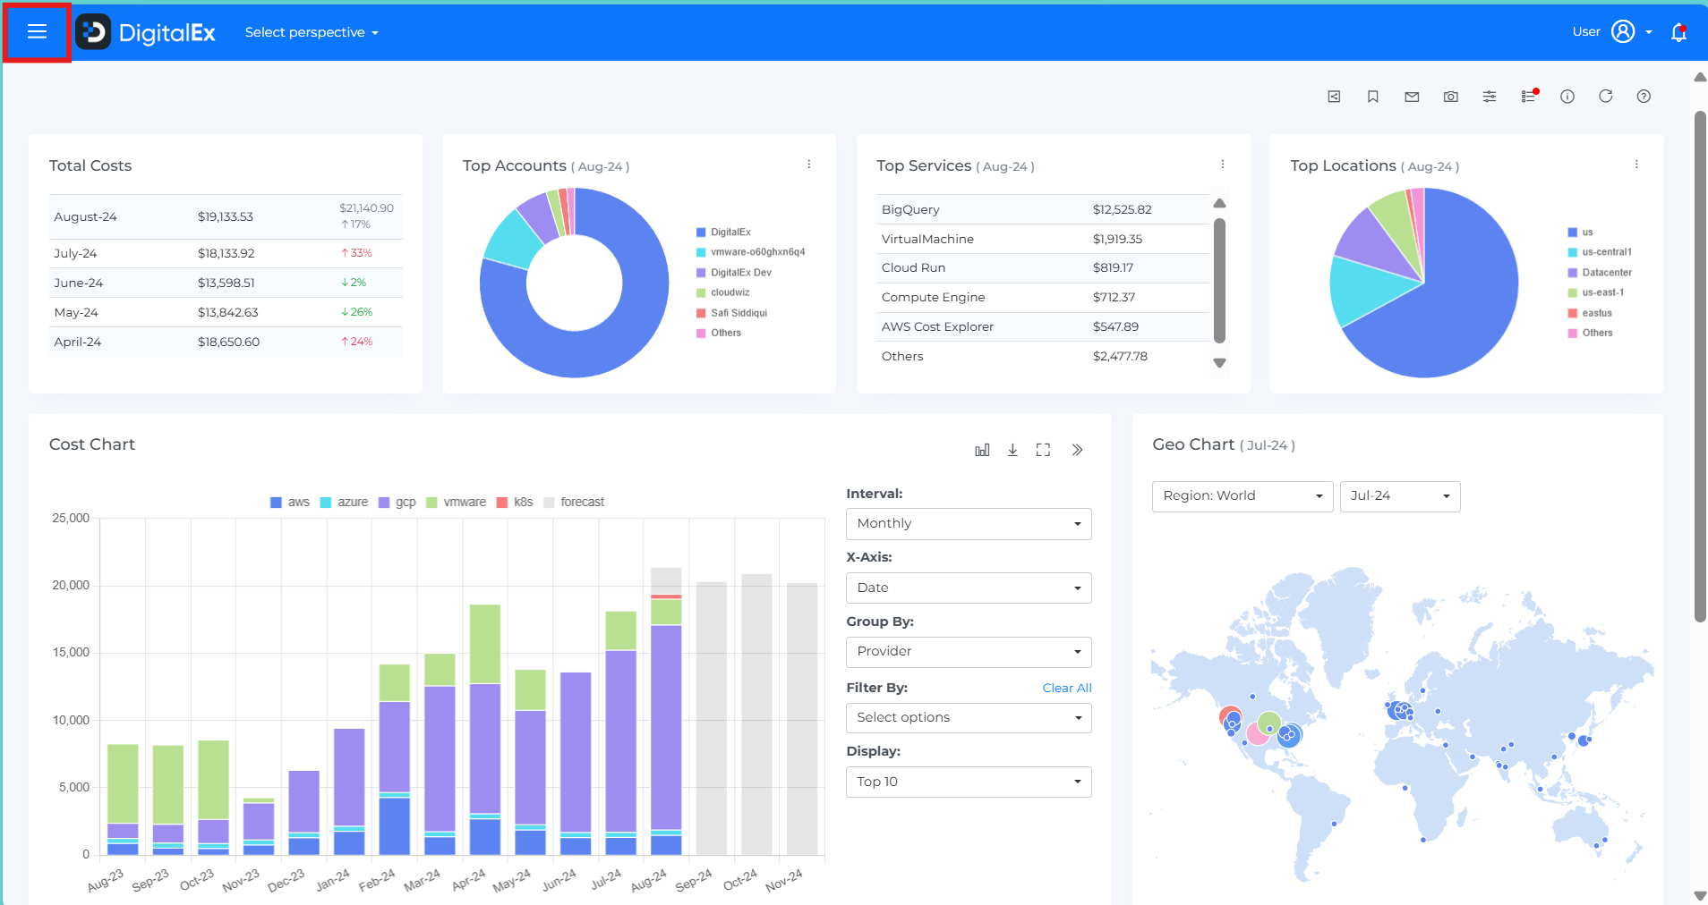The image size is (1708, 905).
Task: Open the Region: World dropdown
Action: click(1243, 496)
